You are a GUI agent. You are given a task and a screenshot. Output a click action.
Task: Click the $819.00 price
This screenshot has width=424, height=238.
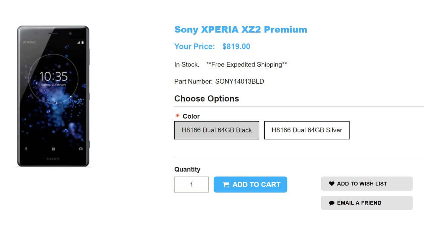(236, 47)
